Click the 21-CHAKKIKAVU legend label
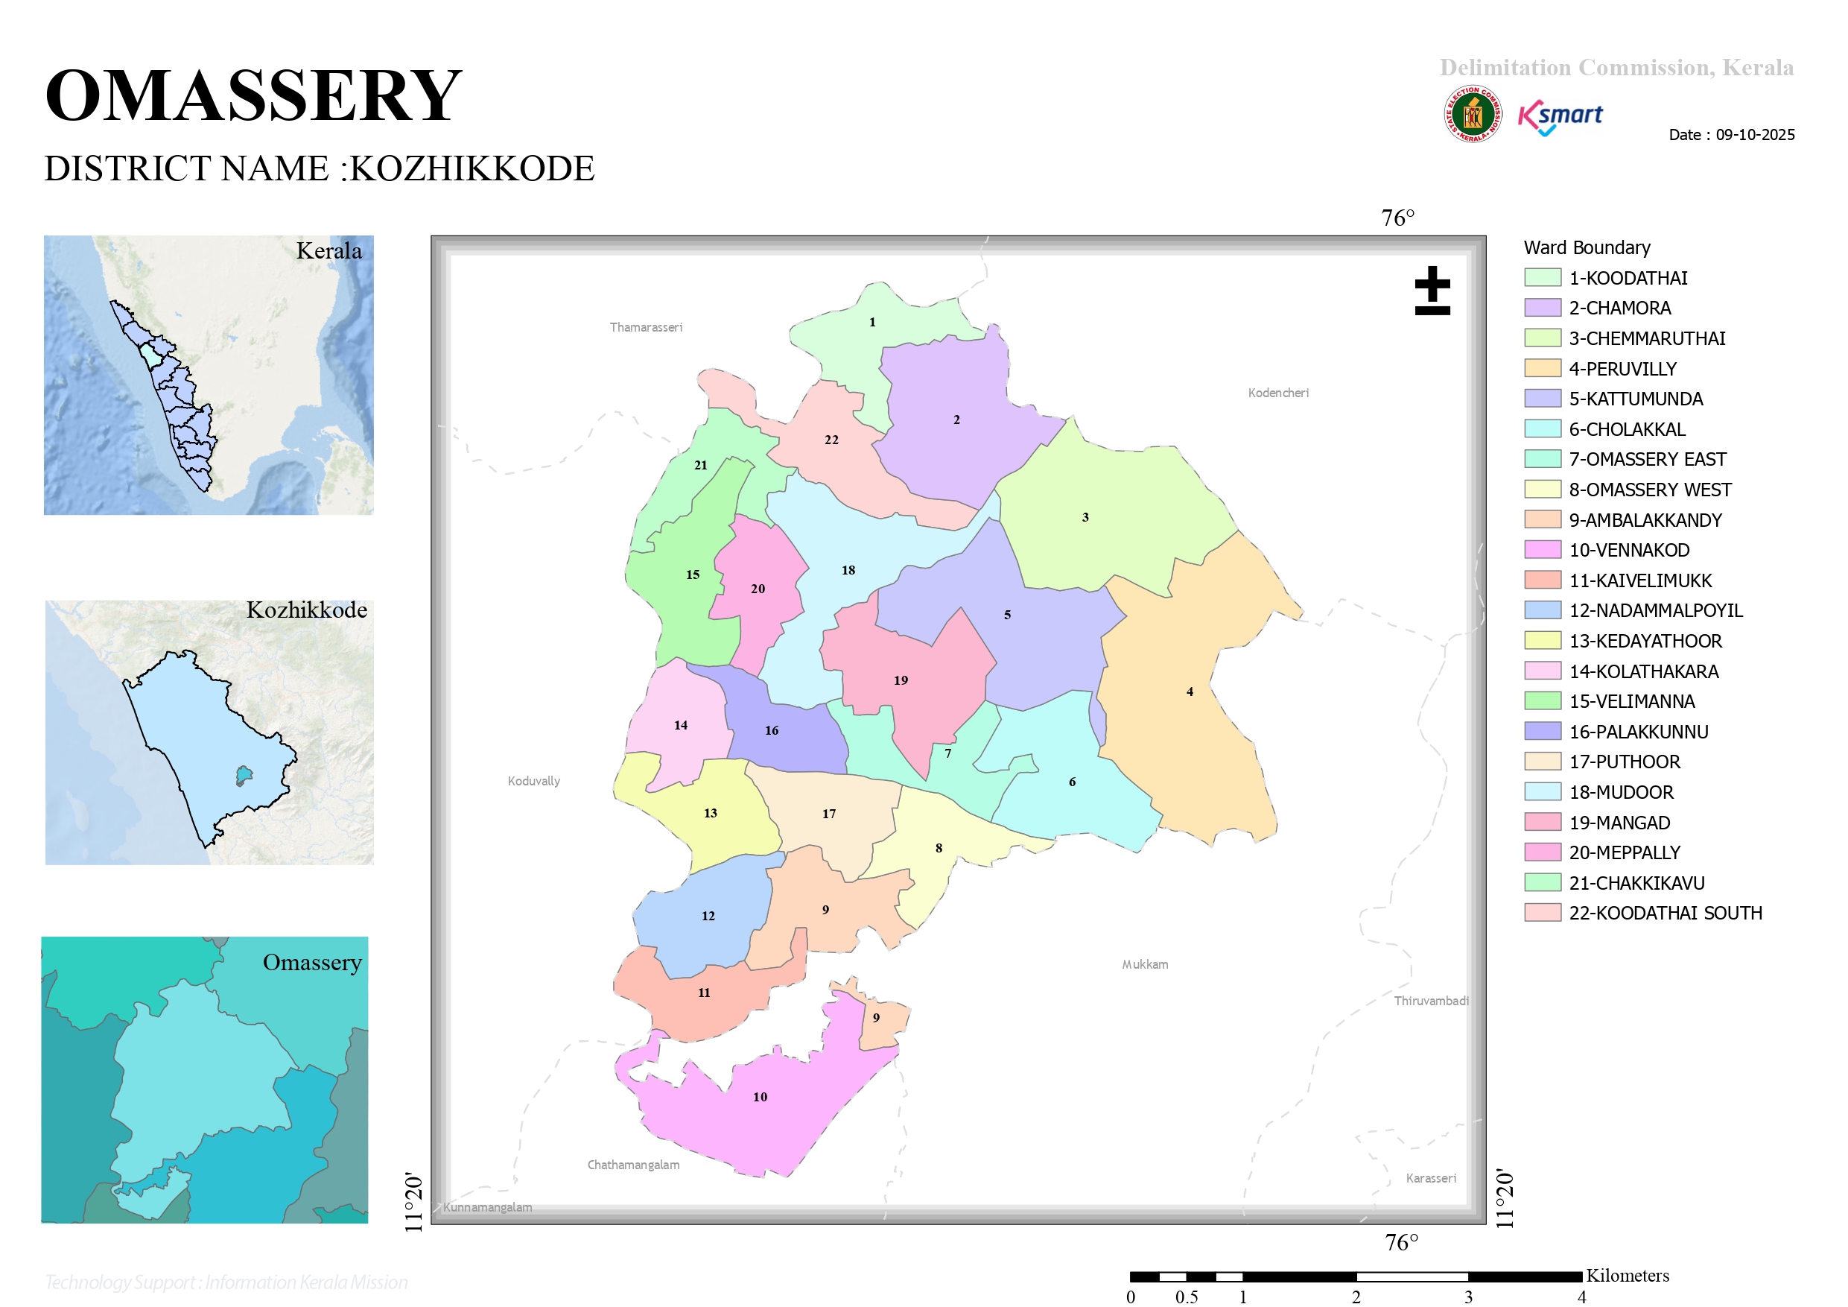This screenshot has width=1848, height=1307. [x=1636, y=884]
